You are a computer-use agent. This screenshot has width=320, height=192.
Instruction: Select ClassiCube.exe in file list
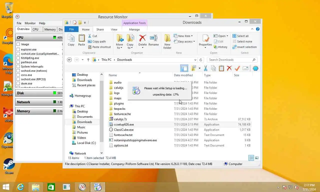coord(124,130)
